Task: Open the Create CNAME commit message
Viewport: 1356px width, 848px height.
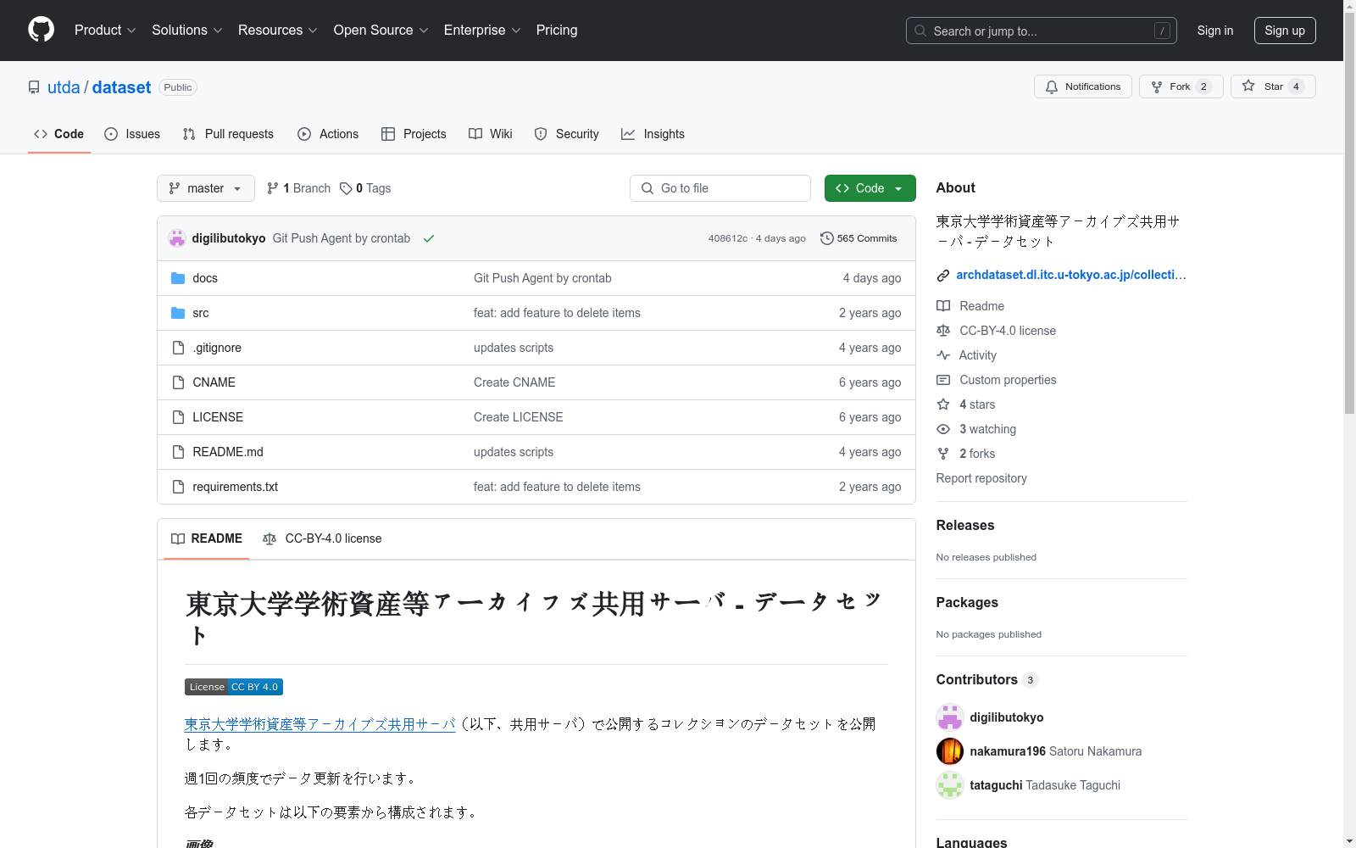Action: [514, 382]
